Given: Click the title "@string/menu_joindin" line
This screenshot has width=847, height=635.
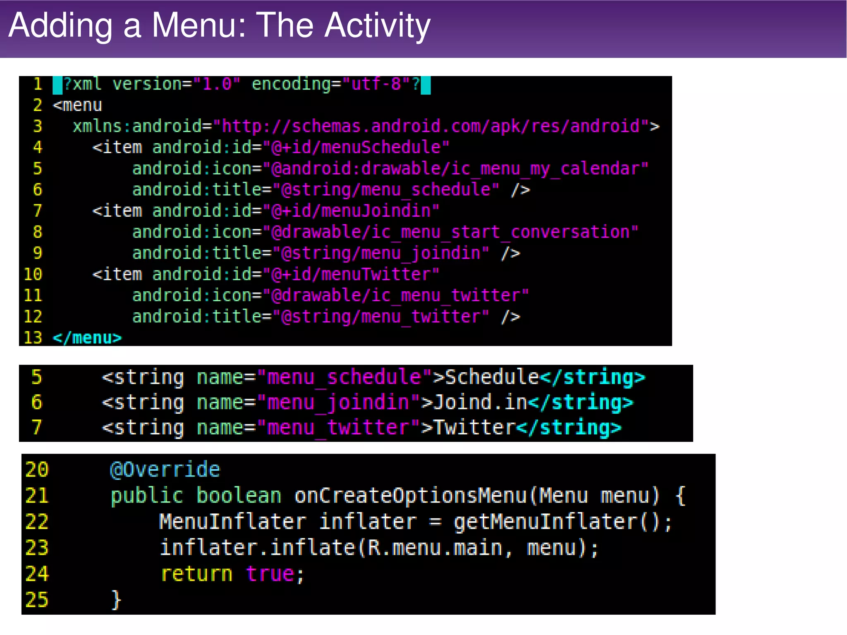Looking at the screenshot, I should pos(326,253).
